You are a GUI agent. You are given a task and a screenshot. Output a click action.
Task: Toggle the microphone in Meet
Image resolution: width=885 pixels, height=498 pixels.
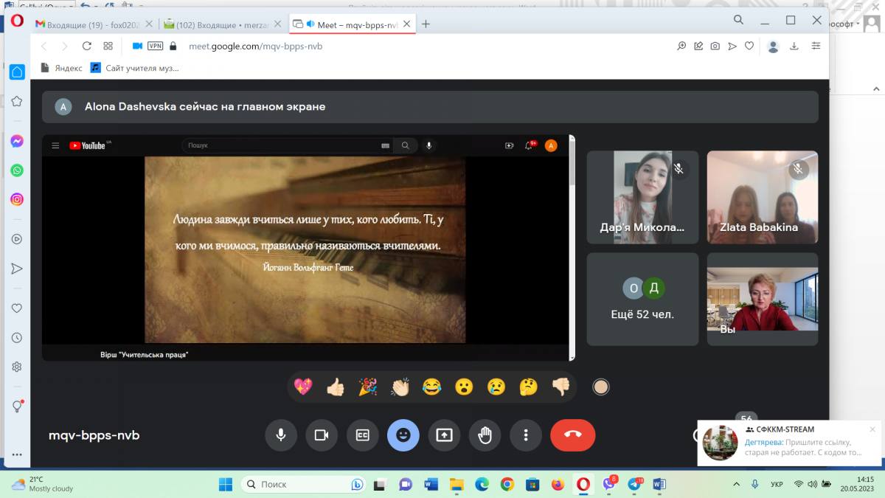tap(281, 435)
